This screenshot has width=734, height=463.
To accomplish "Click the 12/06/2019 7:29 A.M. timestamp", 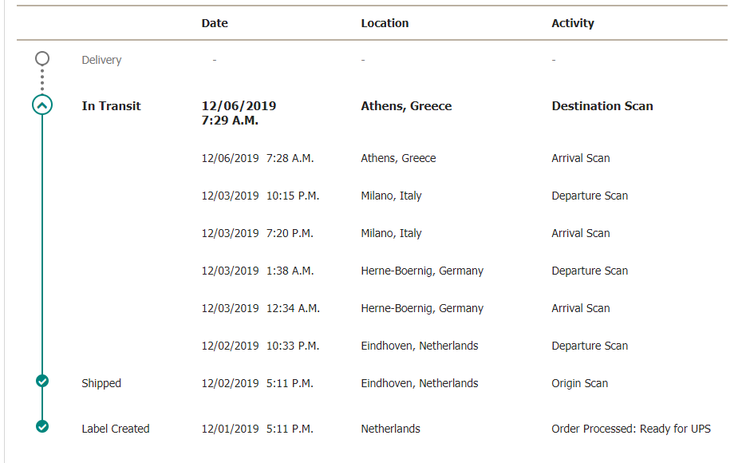I will pos(239,113).
